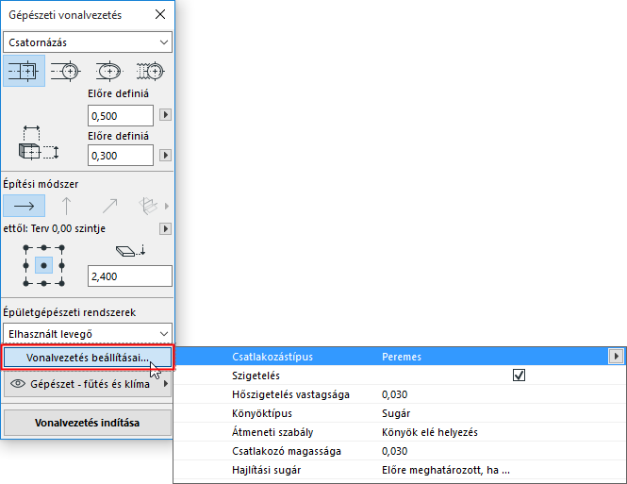Click the Előre meghatározott, ha ... value
This screenshot has width=627, height=484.
pyautogui.click(x=446, y=470)
